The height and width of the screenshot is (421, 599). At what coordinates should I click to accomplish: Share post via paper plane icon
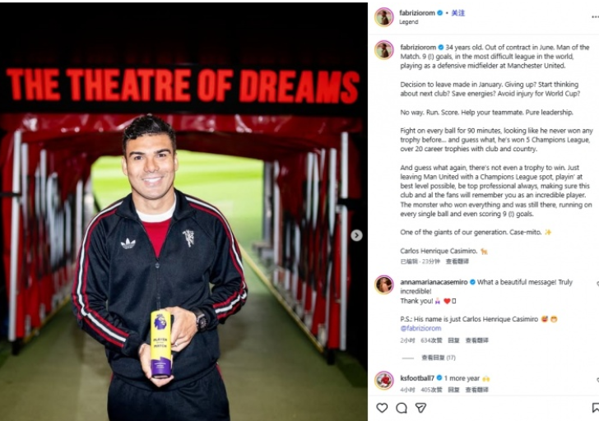point(420,408)
